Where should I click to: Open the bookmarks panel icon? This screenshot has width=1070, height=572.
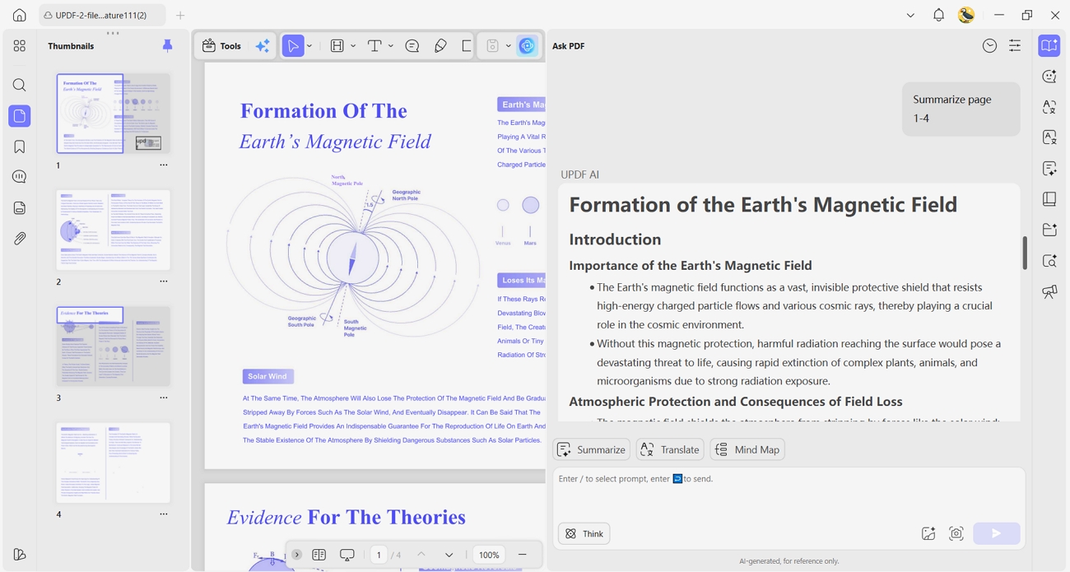(20, 147)
